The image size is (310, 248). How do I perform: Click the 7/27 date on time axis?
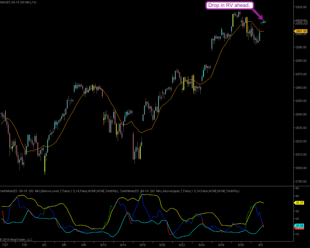pyautogui.click(x=5, y=245)
